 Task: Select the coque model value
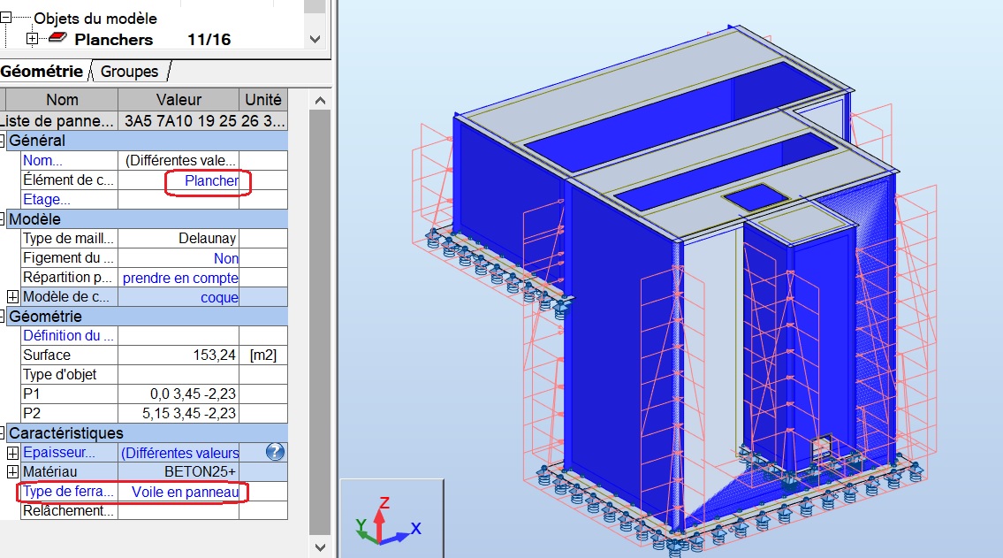point(222,296)
